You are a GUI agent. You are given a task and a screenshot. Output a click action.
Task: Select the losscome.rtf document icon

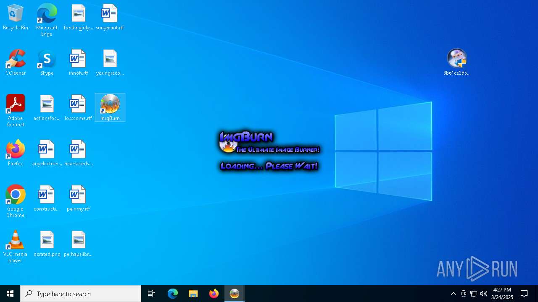tap(78, 108)
